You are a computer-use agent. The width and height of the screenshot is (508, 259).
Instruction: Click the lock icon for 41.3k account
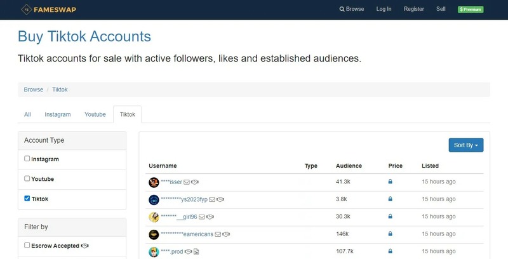click(390, 182)
